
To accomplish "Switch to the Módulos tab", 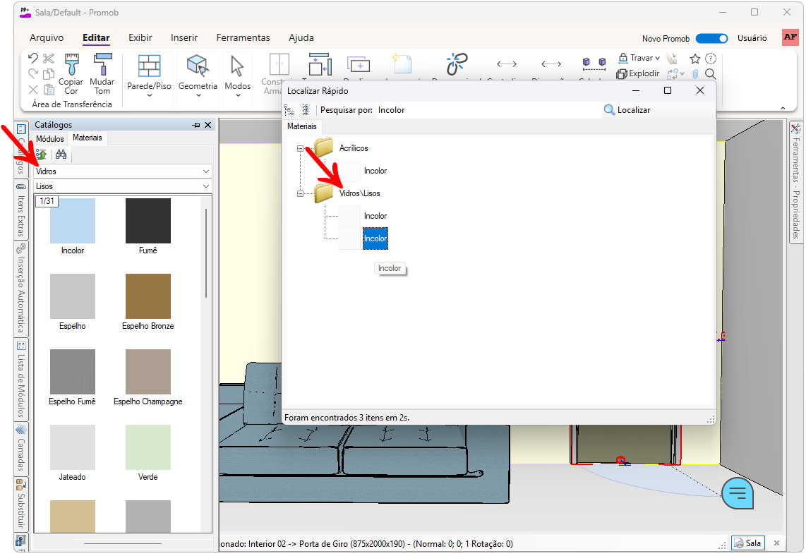I will [x=50, y=138].
